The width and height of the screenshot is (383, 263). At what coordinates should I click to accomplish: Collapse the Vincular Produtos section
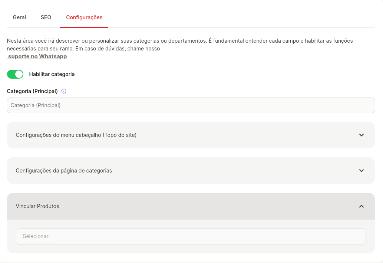tap(191, 206)
